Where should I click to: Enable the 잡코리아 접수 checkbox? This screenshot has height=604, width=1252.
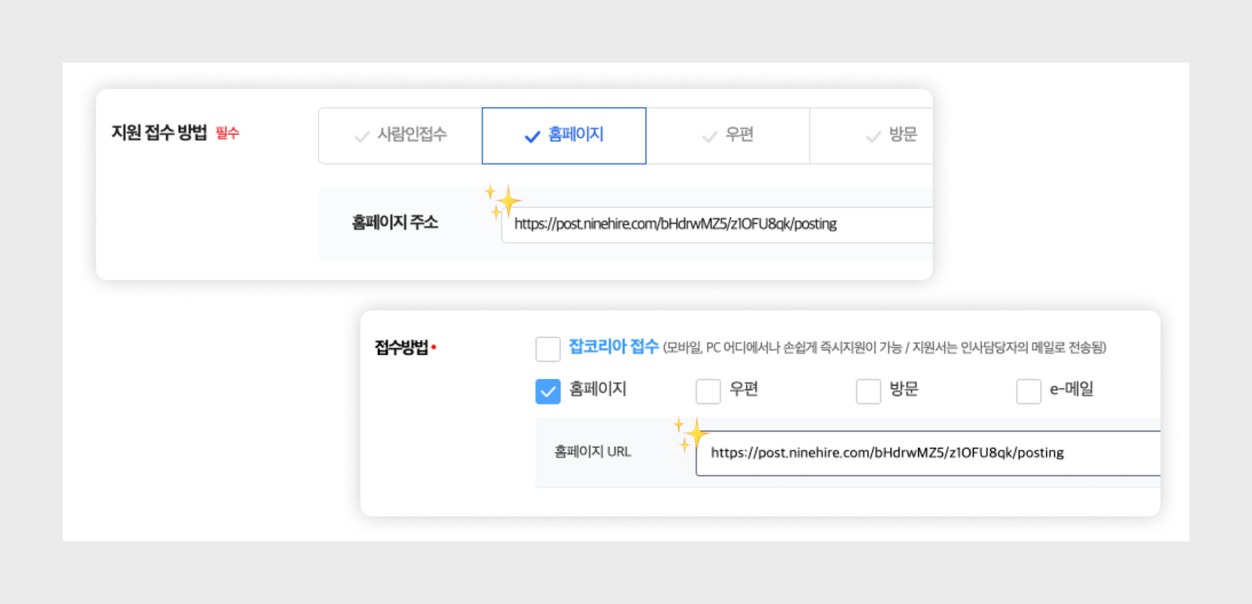[x=547, y=348]
